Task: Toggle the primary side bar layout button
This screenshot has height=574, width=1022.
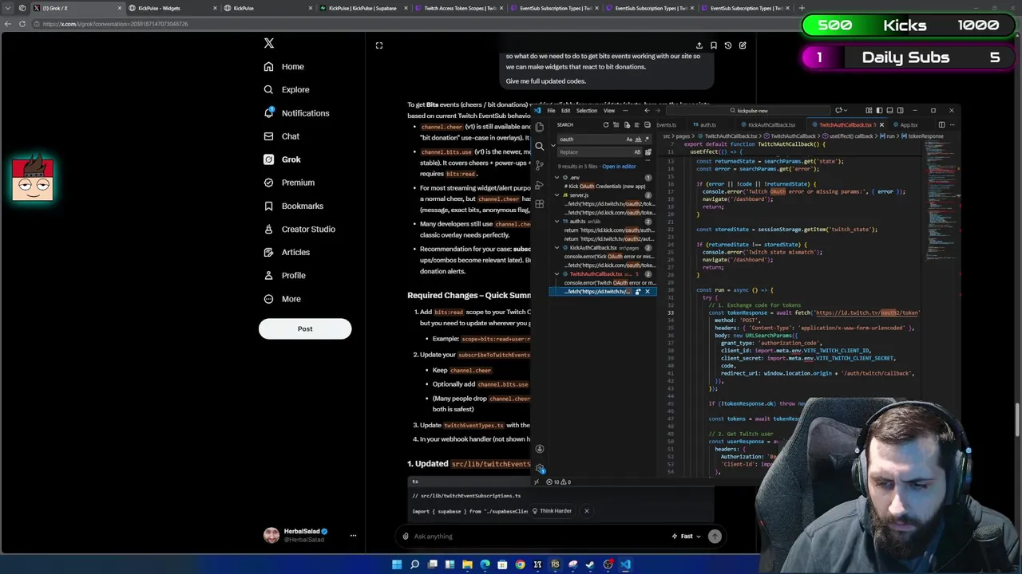Action: point(879,110)
